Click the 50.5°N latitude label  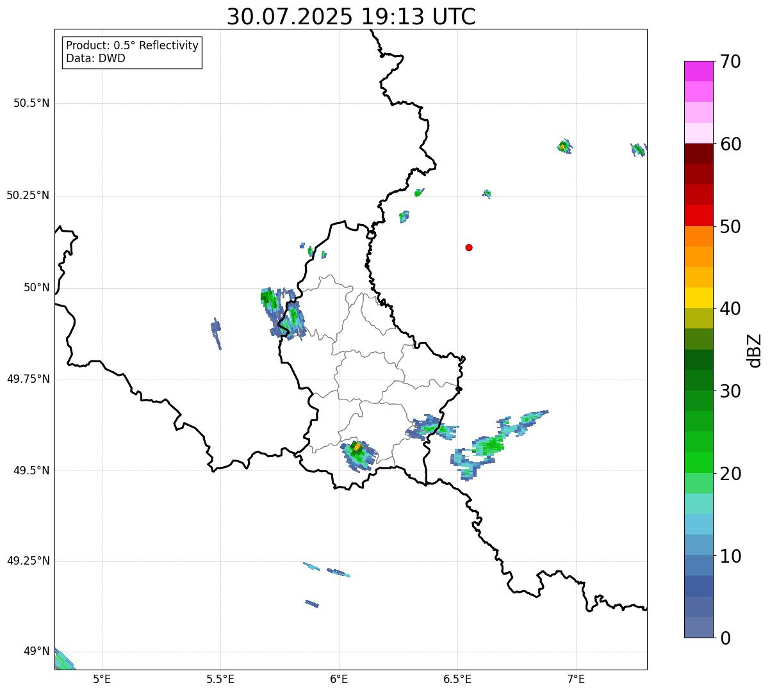31,103
